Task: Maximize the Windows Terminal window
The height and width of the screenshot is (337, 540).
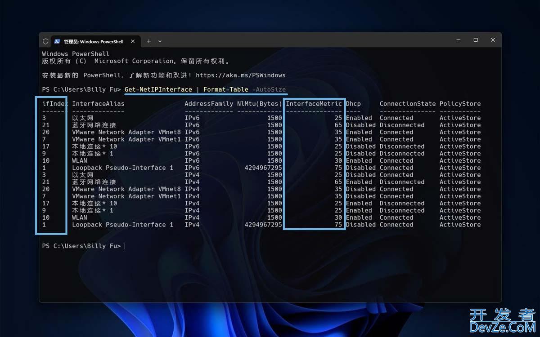Action: click(x=476, y=40)
